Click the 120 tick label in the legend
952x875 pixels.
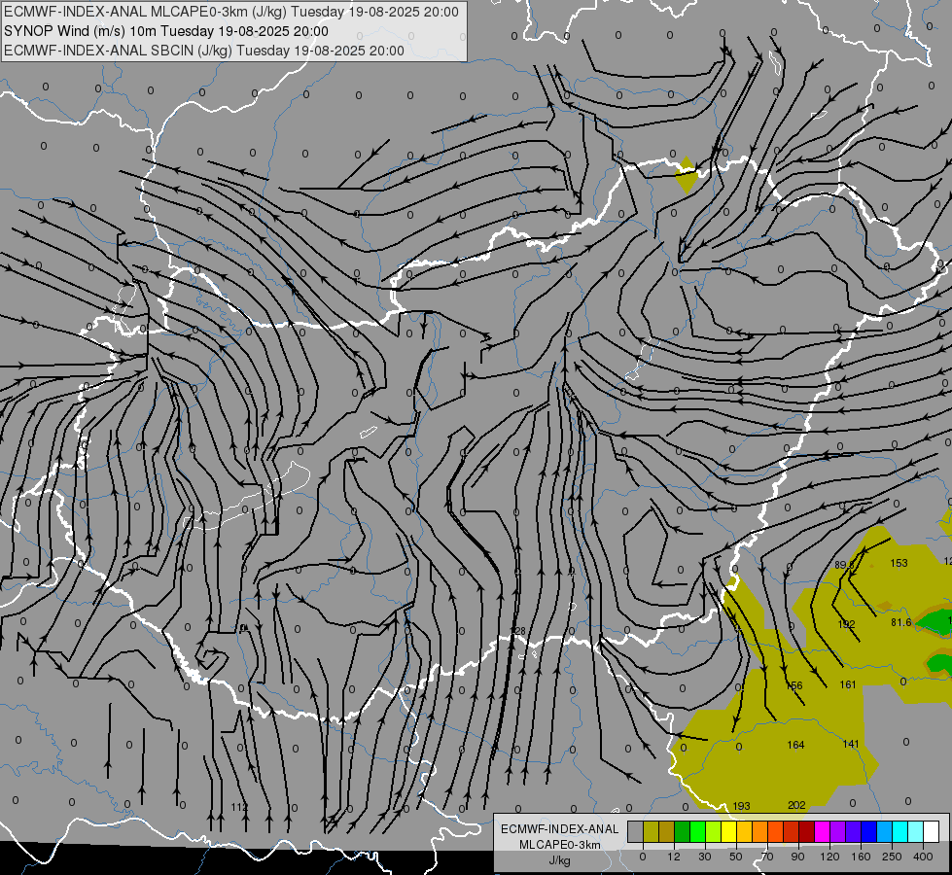click(x=829, y=857)
